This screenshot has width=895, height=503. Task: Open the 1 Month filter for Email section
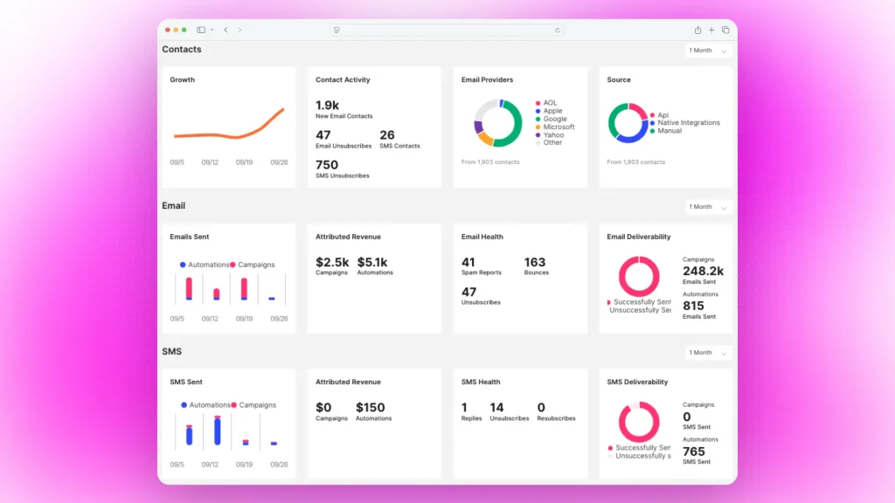tap(706, 207)
